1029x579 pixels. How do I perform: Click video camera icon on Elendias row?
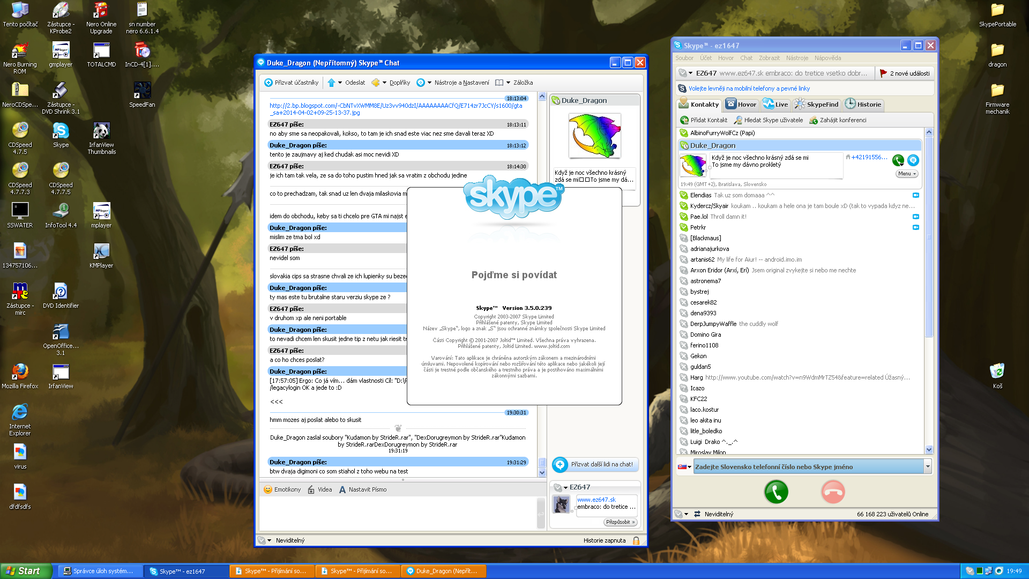(916, 195)
